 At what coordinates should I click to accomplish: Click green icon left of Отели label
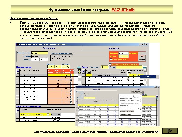(79, 67)
